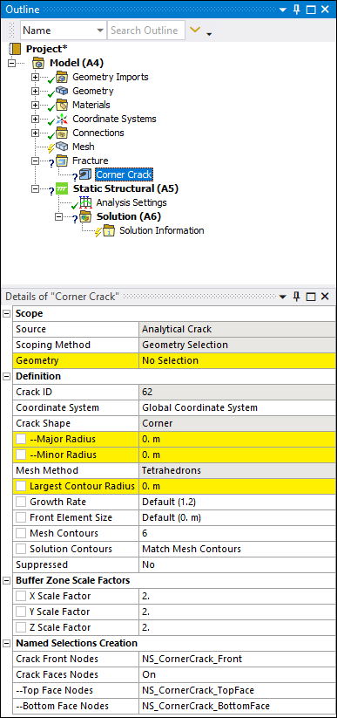Click the Solution Information icon
This screenshot has width=337, height=718.
(x=109, y=231)
